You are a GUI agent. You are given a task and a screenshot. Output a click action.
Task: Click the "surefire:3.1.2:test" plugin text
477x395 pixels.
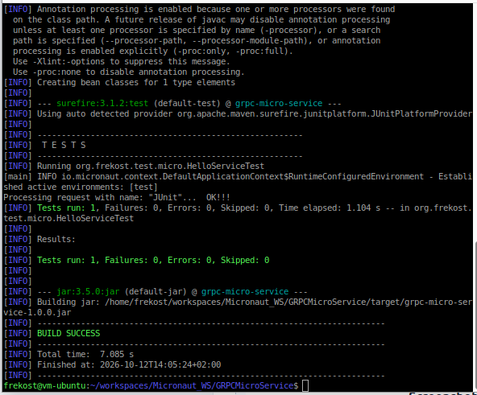[102, 103]
